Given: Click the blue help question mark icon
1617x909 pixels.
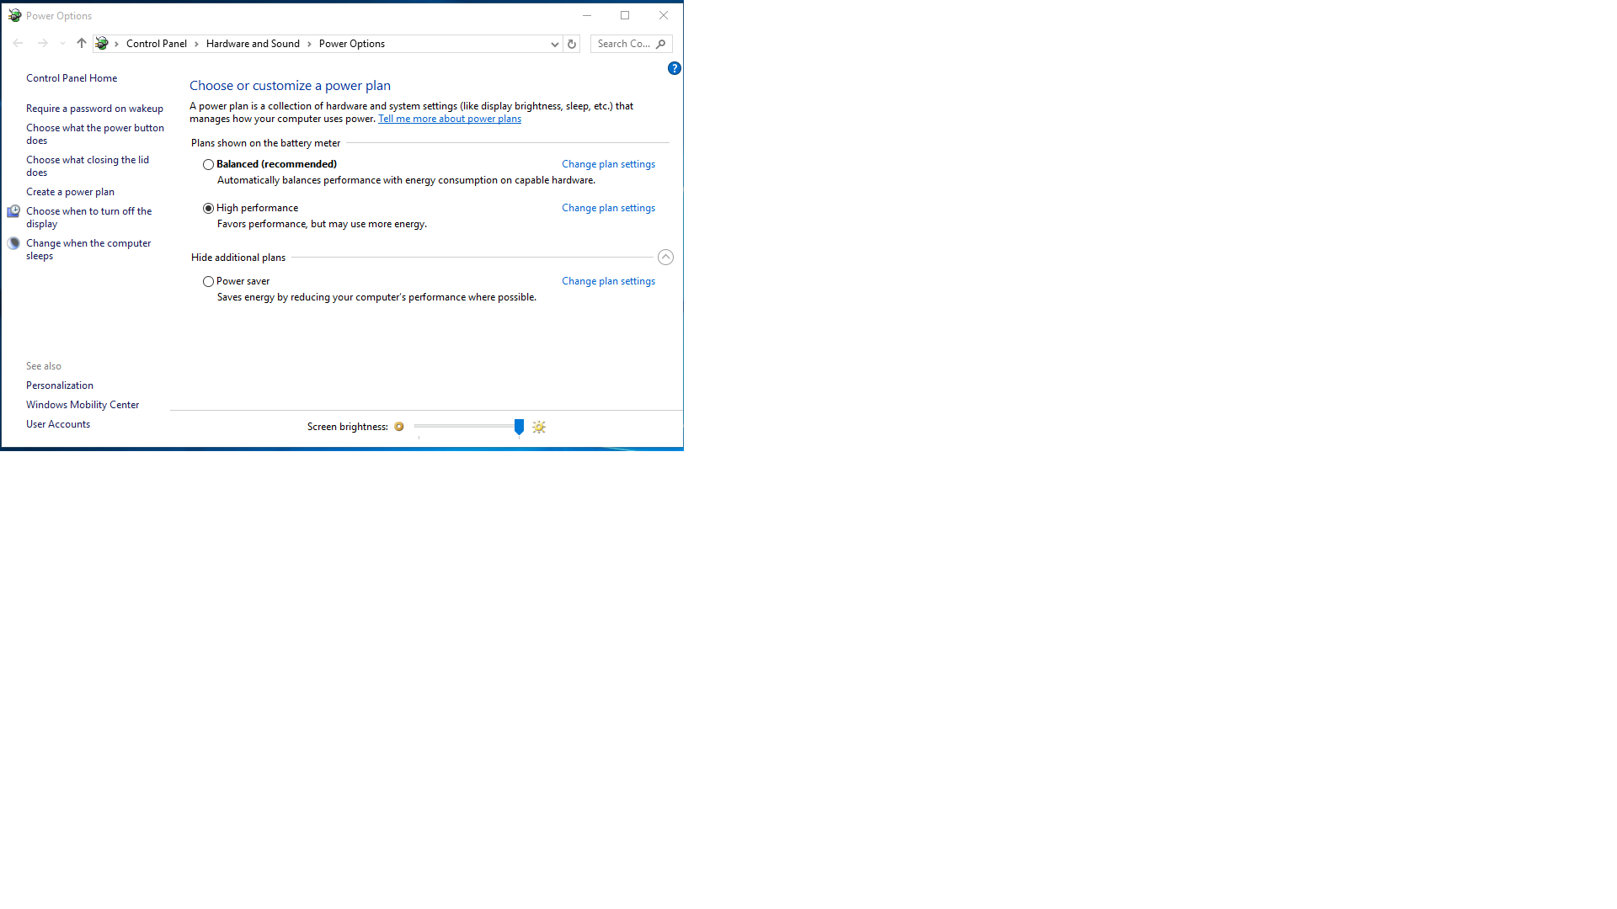Looking at the screenshot, I should pos(674,68).
